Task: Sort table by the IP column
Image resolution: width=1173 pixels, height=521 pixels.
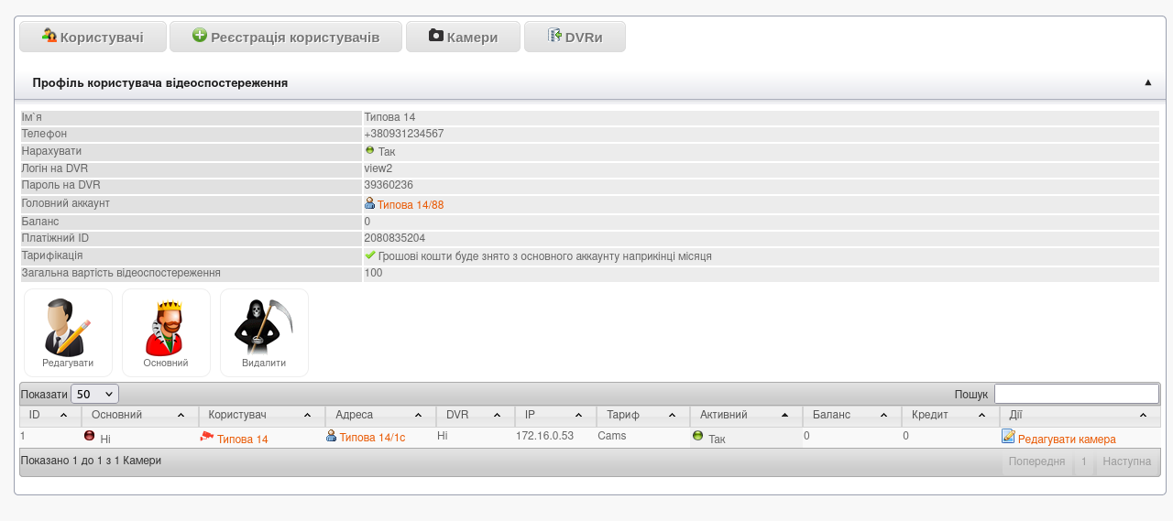Action: point(555,416)
